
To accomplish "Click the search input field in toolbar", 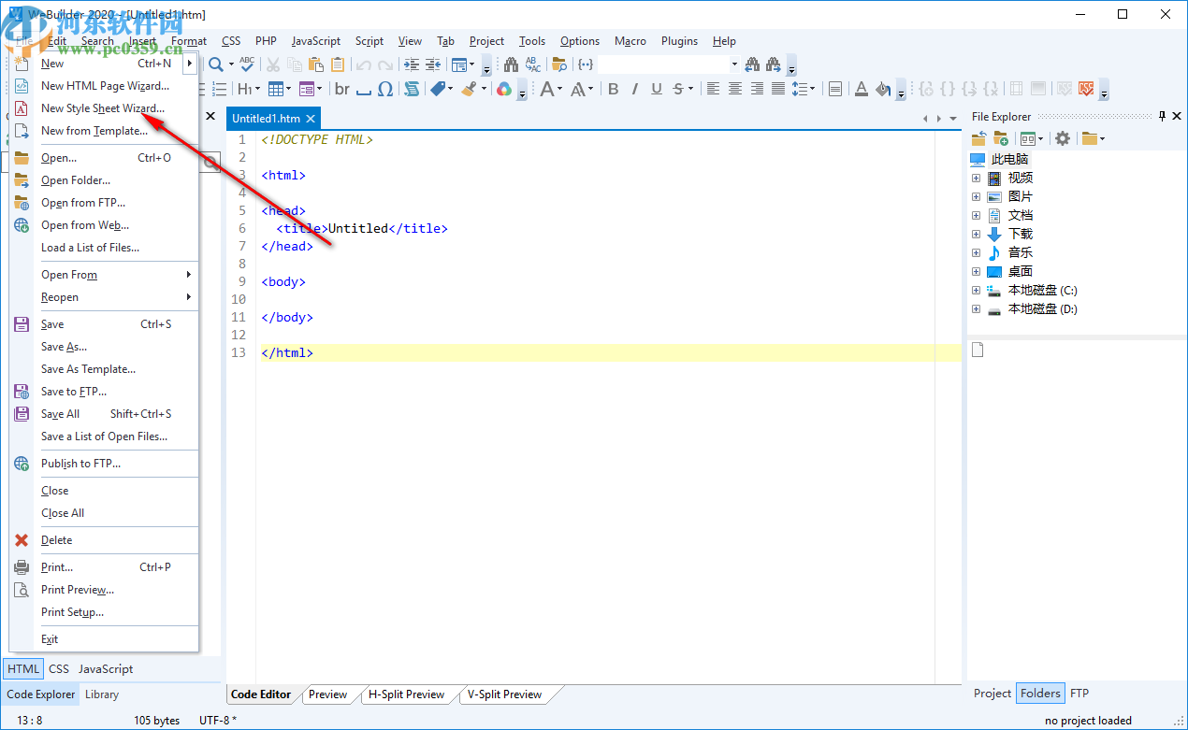I will click(x=662, y=64).
